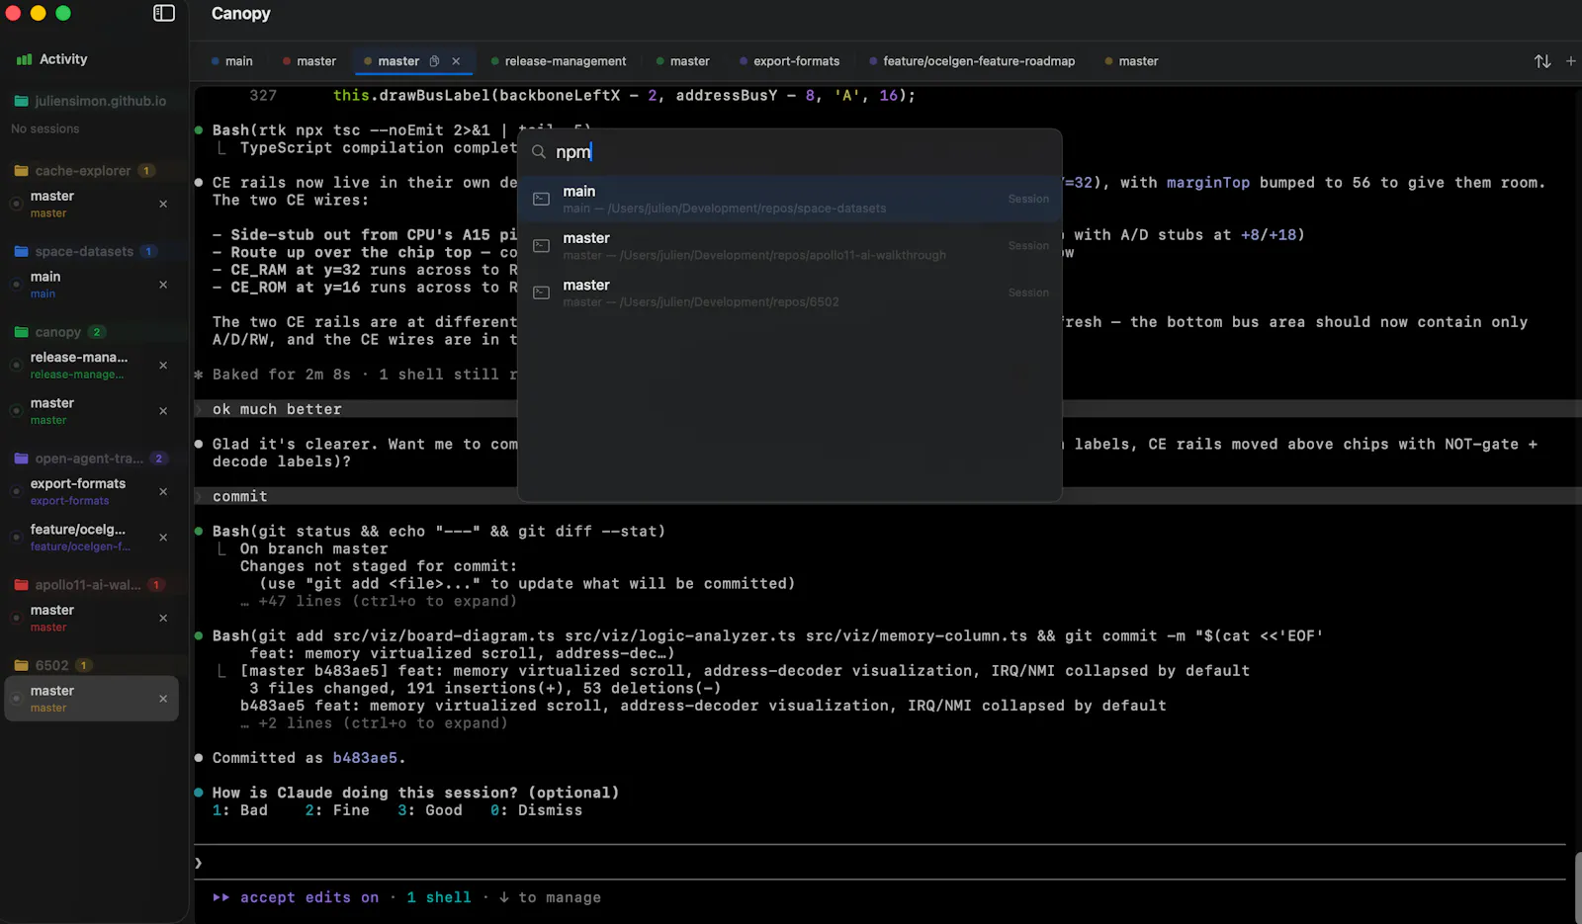Close the release-management session in the sidebar
This screenshot has height=924, width=1582.
coord(163,366)
